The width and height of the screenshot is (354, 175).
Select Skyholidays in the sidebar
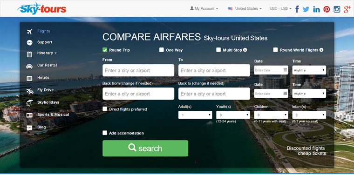pyautogui.click(x=48, y=102)
